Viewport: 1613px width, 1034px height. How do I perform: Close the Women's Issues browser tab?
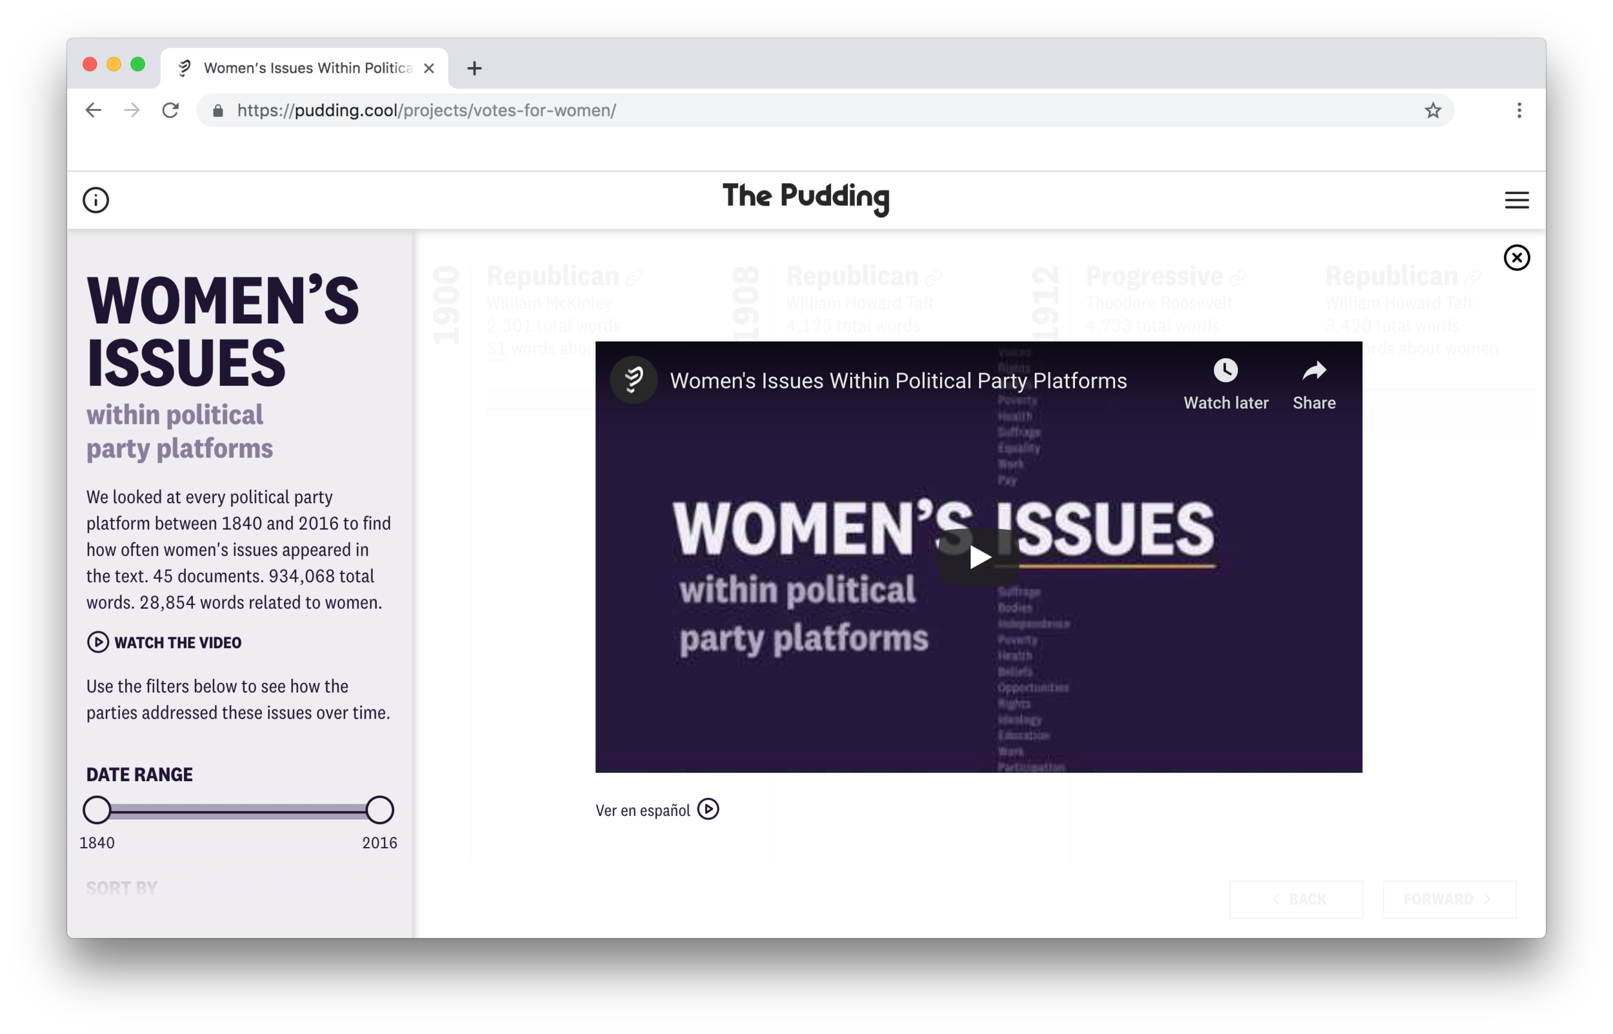(428, 68)
